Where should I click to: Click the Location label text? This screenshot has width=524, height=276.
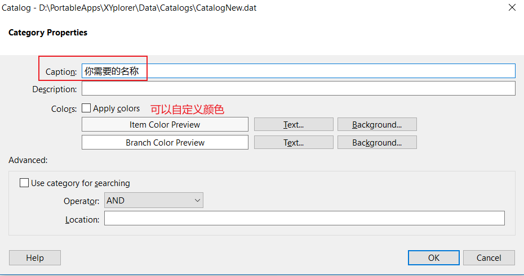(82, 219)
